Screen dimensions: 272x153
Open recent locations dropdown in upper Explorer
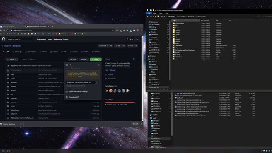[153, 17]
